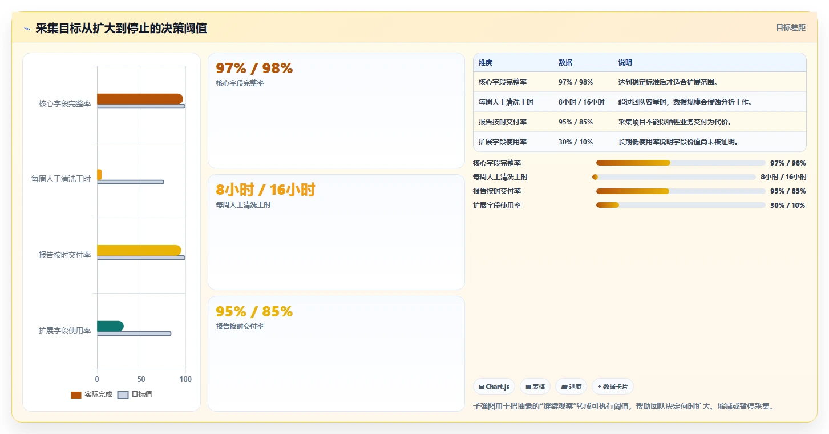Click 30% / 10% value beside progress bar
Viewport: 829px width, 434px height.
(788, 205)
